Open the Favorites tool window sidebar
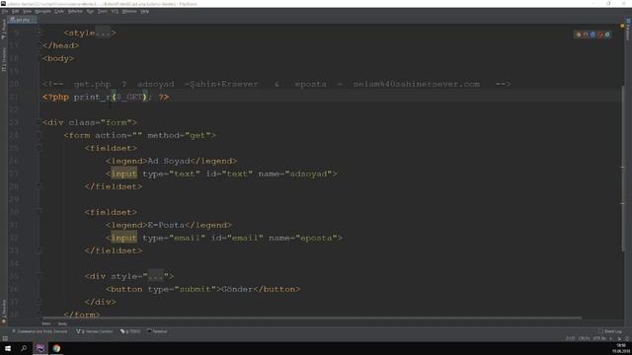632x355 pixels. tap(4, 312)
